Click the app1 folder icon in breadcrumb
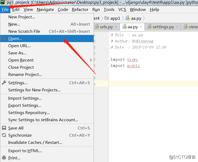198x162 pixels. coord(107,18)
